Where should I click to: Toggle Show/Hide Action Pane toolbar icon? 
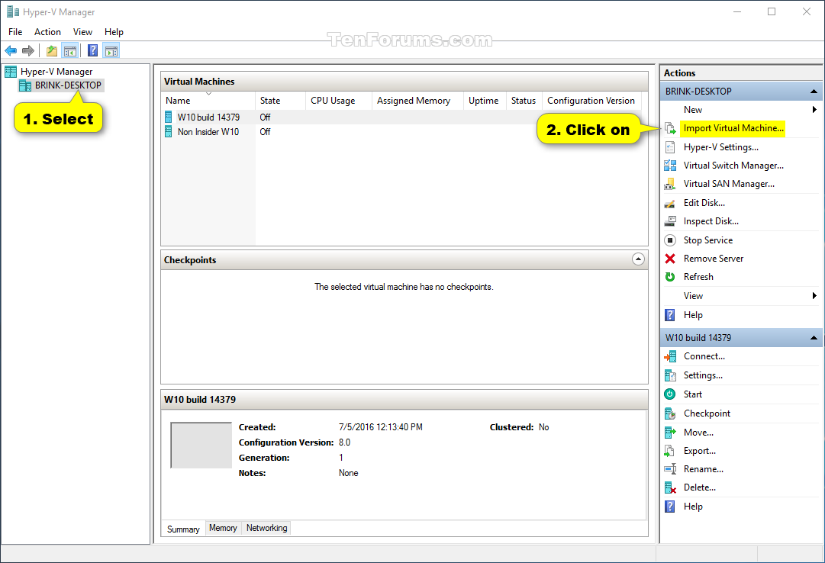pos(111,50)
